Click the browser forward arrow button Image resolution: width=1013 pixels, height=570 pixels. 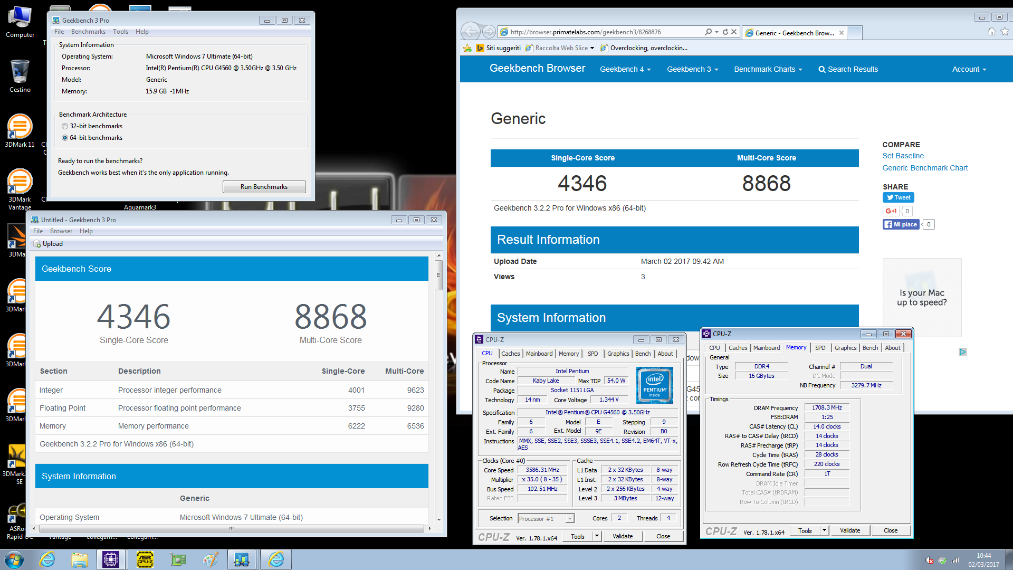tap(489, 32)
